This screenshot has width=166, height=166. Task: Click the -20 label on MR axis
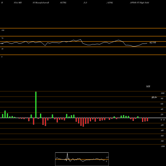point(162,125)
